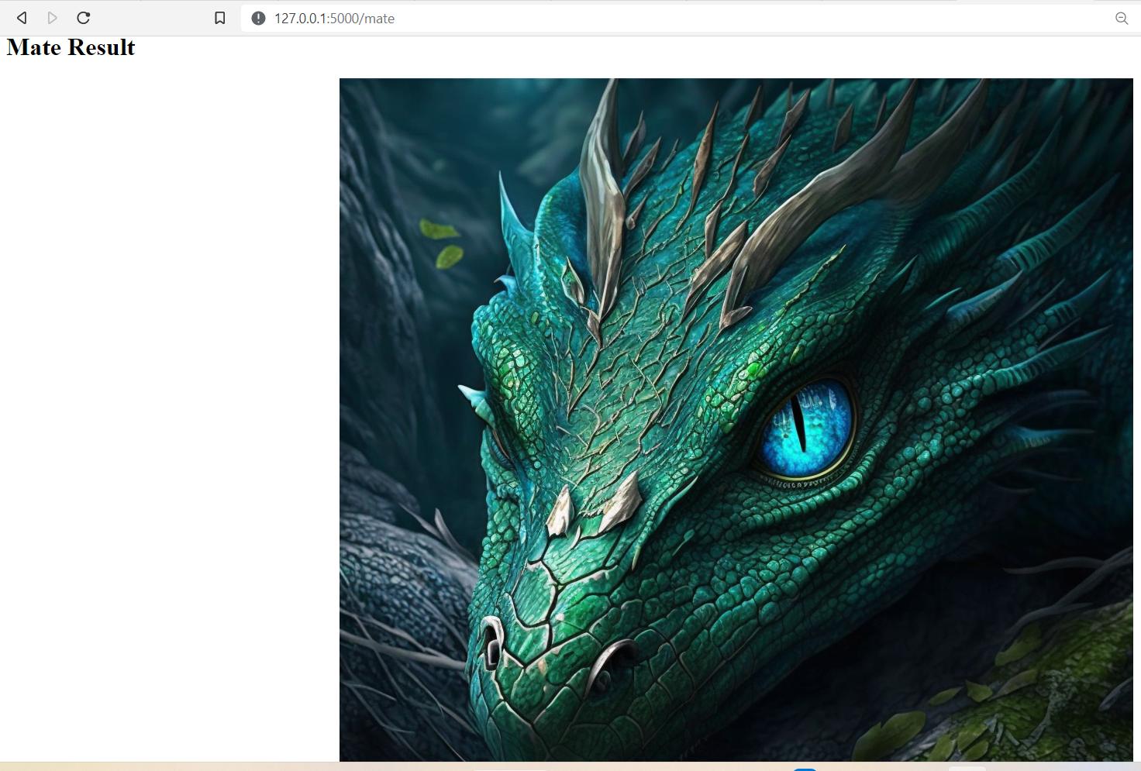Open the zoom search icon at far right
Viewport: 1141px width, 771px height.
(x=1122, y=18)
